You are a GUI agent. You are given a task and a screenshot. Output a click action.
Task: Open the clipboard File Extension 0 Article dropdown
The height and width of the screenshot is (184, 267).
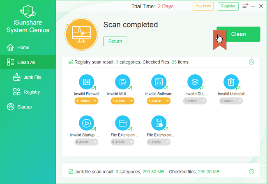pyautogui.click(x=159, y=142)
